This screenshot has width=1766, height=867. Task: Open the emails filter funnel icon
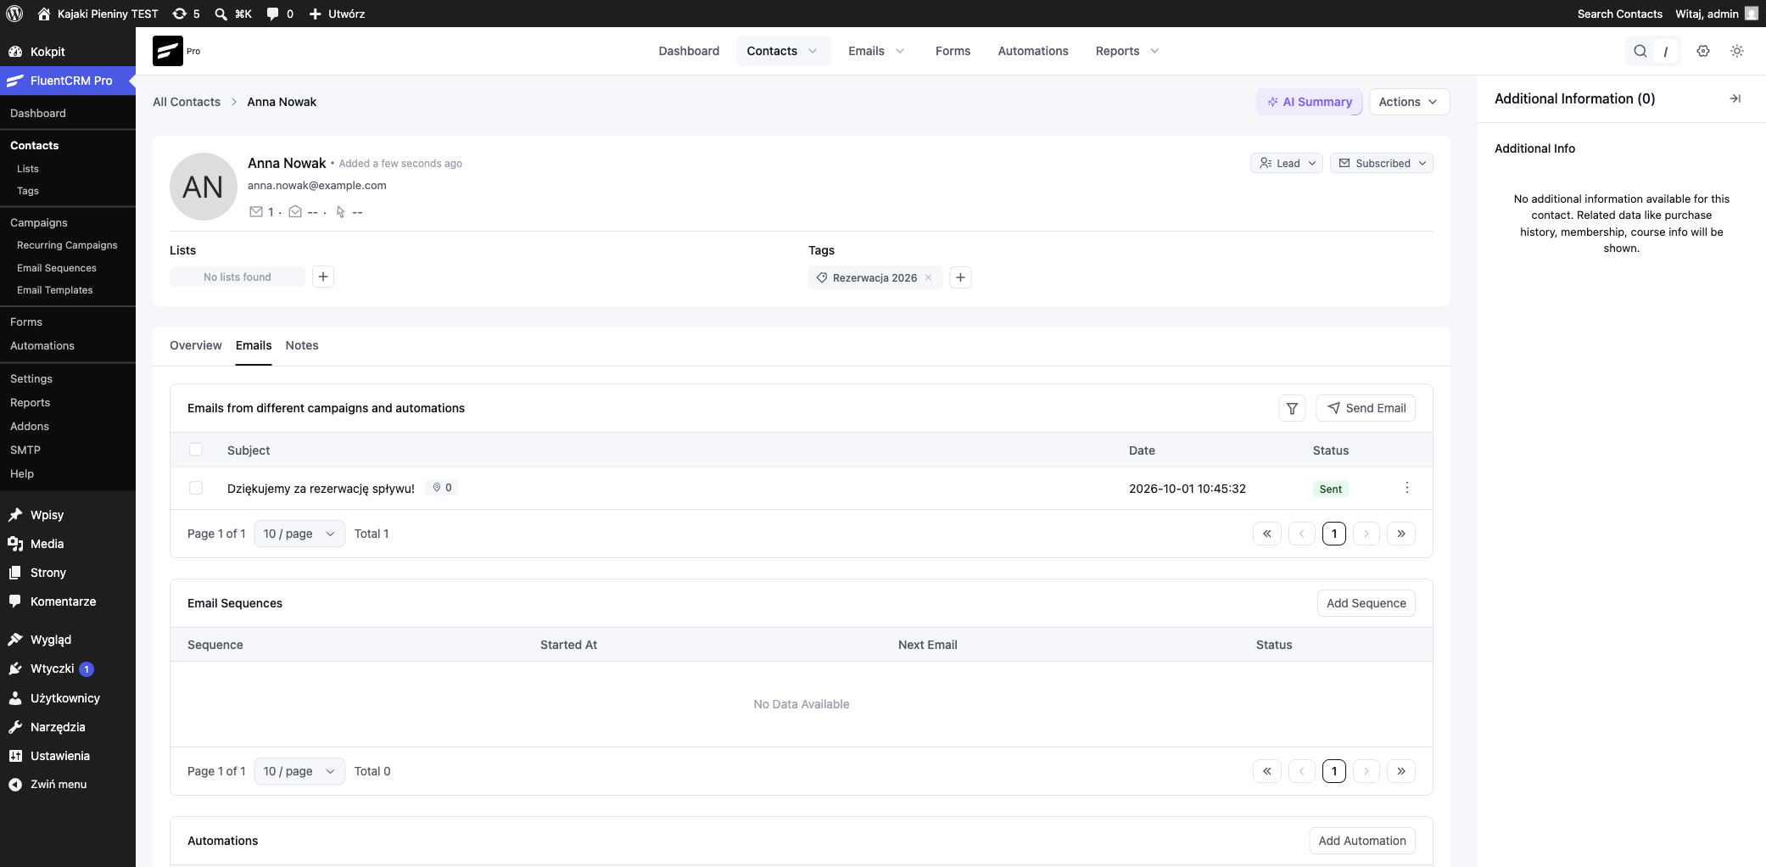[x=1292, y=408]
